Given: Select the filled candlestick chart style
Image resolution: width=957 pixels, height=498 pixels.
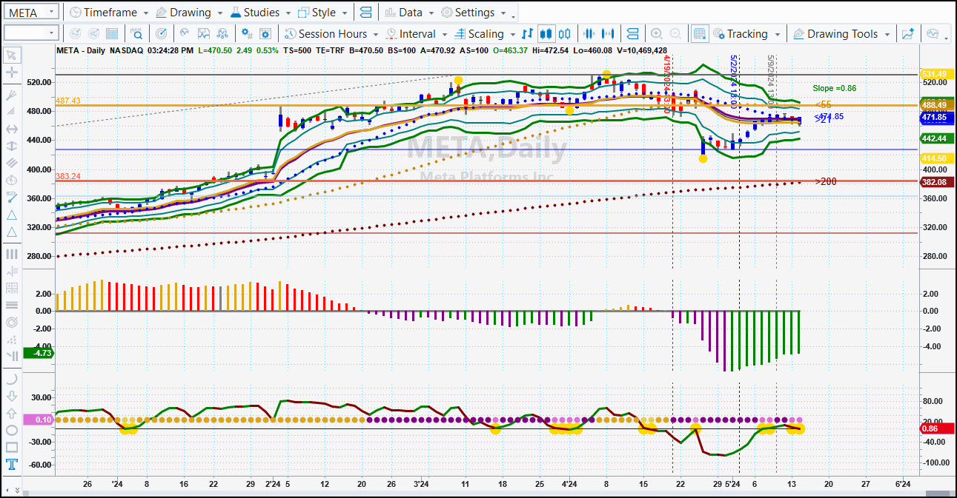Looking at the screenshot, I should click(546, 34).
